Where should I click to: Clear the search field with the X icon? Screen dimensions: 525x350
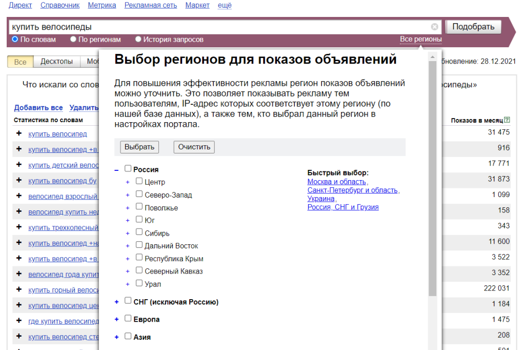point(434,27)
